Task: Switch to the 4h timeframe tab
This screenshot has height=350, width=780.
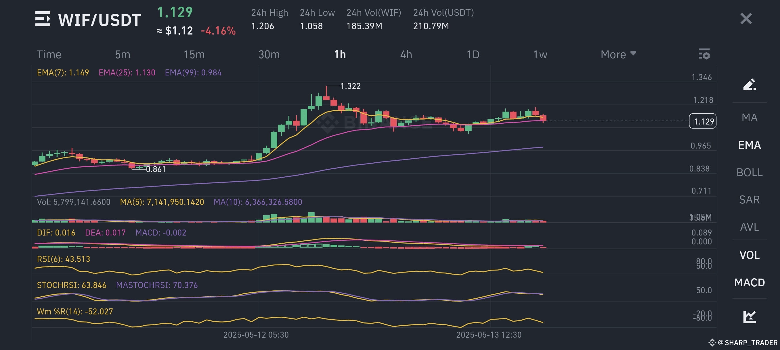Action: (x=406, y=55)
